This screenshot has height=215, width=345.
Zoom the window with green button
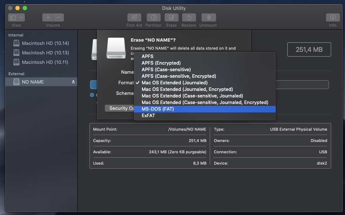(25, 8)
